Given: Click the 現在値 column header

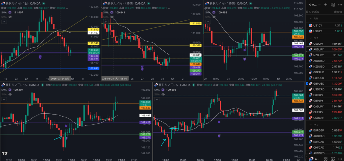Looking at the screenshot, I should [x=338, y=12].
